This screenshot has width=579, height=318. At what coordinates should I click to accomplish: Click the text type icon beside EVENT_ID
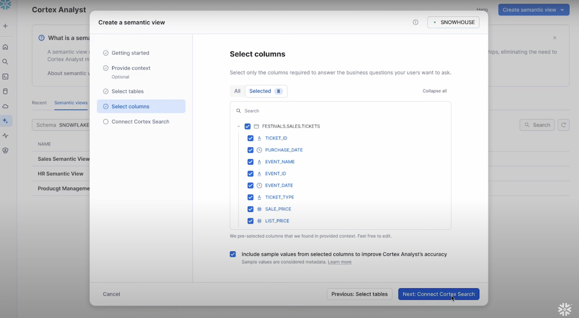(259, 173)
